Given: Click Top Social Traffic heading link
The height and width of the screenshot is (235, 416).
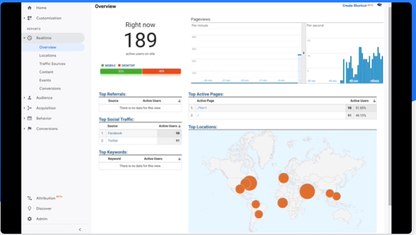Looking at the screenshot, I should 117,119.
